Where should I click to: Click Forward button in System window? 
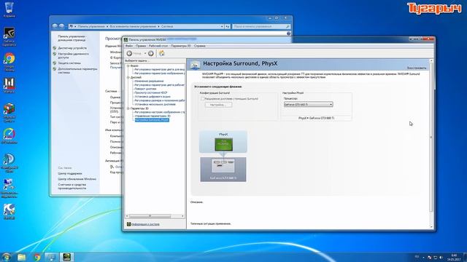click(x=61, y=26)
